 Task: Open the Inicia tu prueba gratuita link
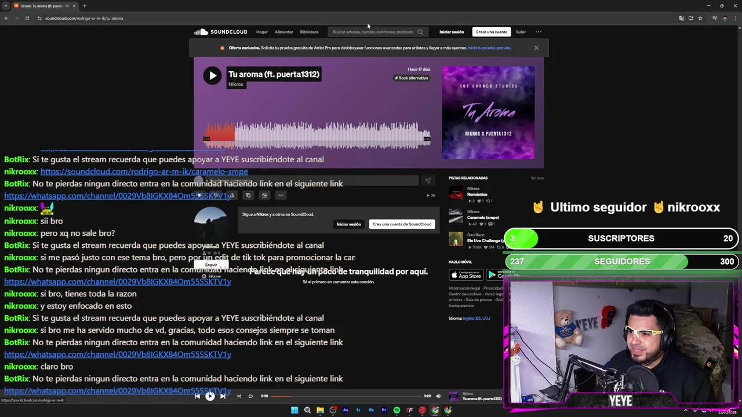pos(489,48)
